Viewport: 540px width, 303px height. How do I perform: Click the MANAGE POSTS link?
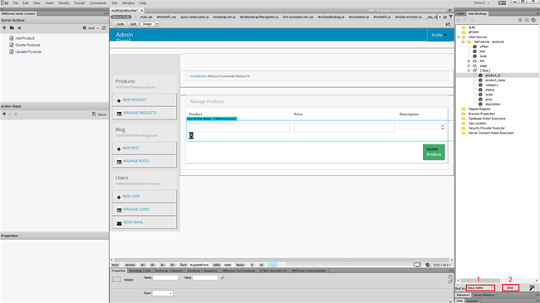click(x=136, y=161)
